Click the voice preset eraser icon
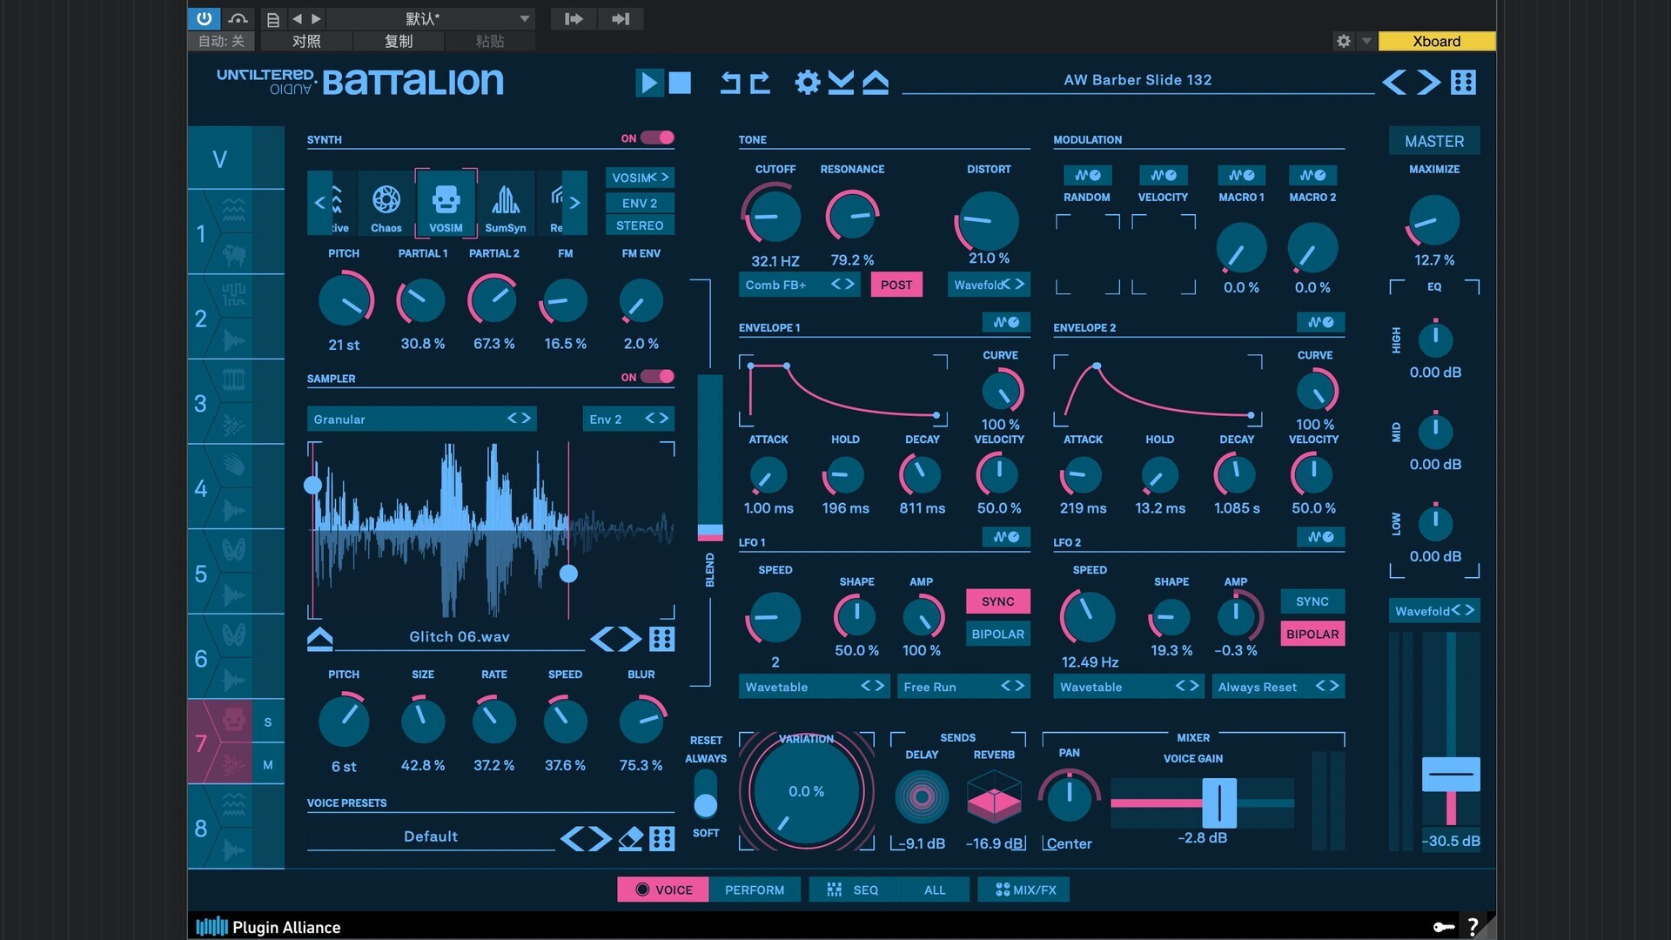Screen dimensions: 1671x940 (630, 839)
